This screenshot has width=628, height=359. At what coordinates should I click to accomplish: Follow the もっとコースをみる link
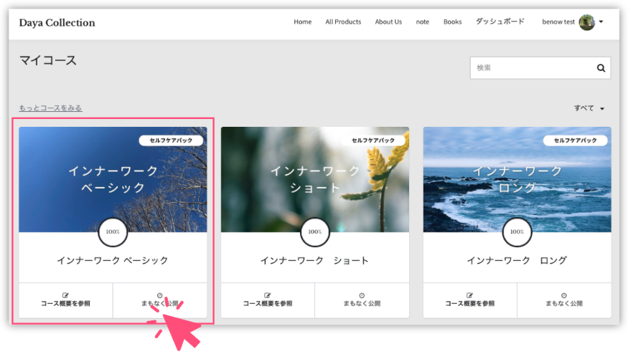[x=50, y=108]
